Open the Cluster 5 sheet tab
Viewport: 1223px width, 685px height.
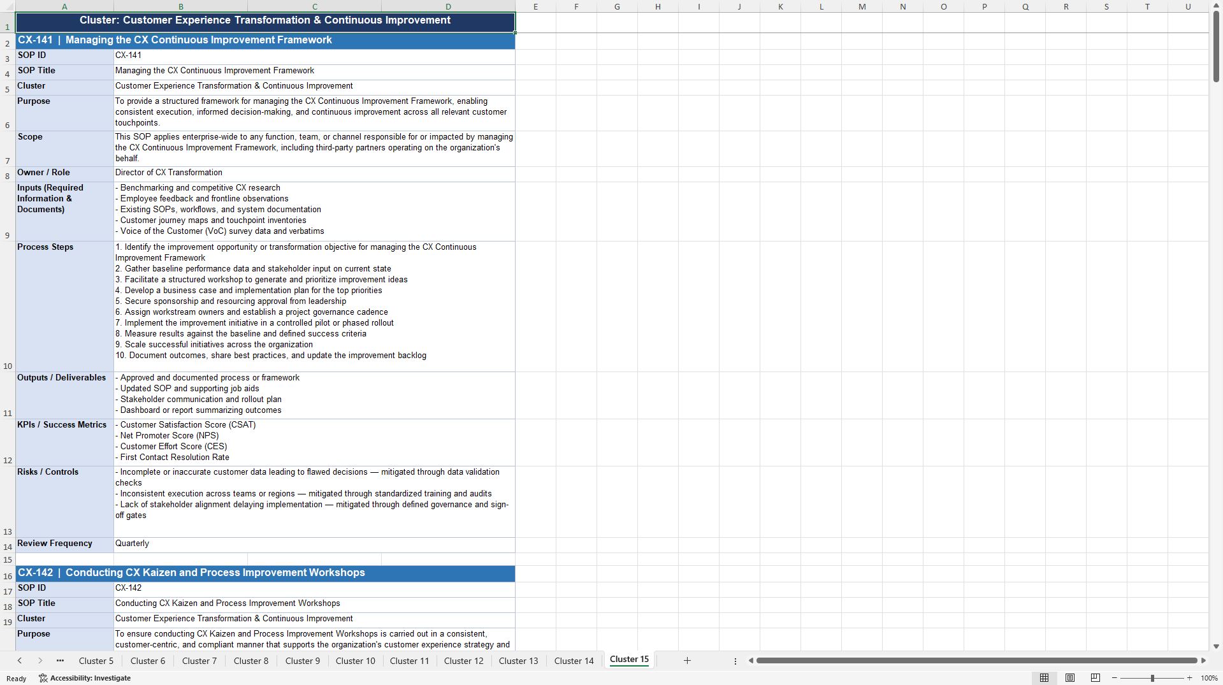(x=96, y=661)
